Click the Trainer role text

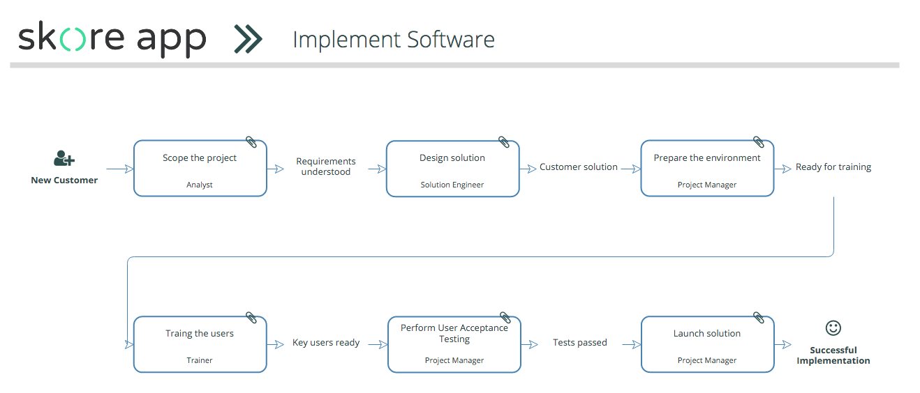tap(200, 361)
